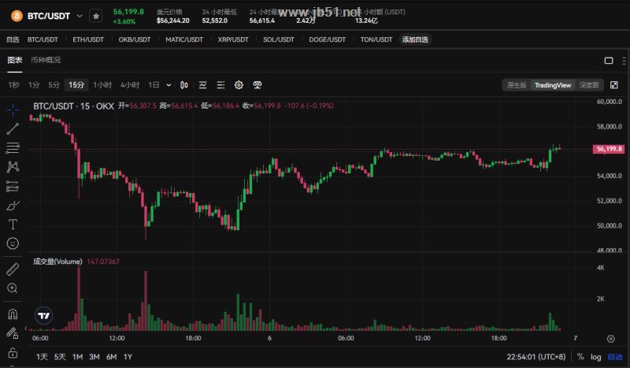
Task: Open the more options kebab menu
Action: [x=624, y=61]
